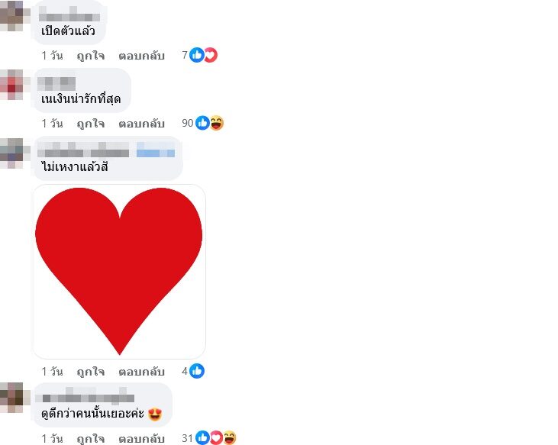Open the large red heart sticker image
The image size is (558, 445).
[119, 272]
